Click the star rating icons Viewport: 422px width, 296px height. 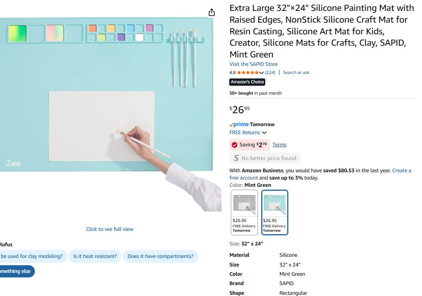pos(247,73)
